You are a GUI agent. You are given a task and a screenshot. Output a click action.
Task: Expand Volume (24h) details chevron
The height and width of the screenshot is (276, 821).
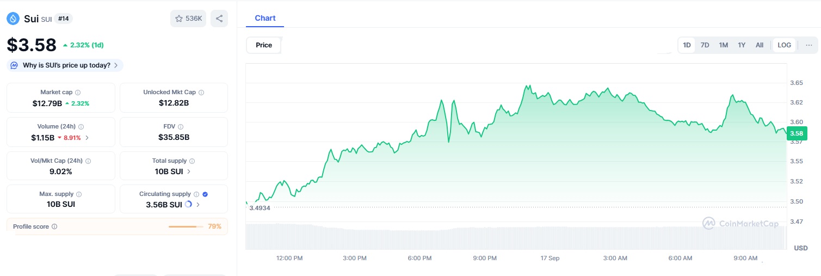pyautogui.click(x=87, y=138)
